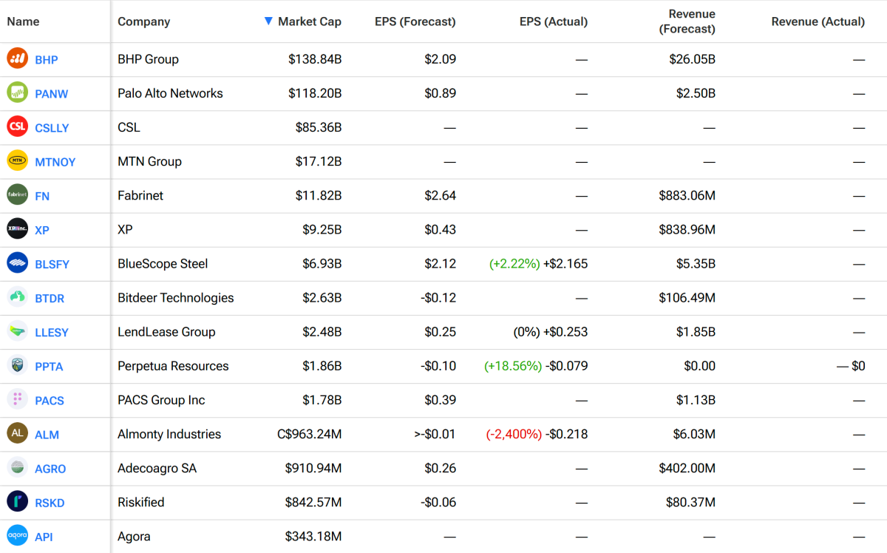Screen dimensions: 887x553
Task: Click the Almonty Industries AL icon
Action: [17, 433]
